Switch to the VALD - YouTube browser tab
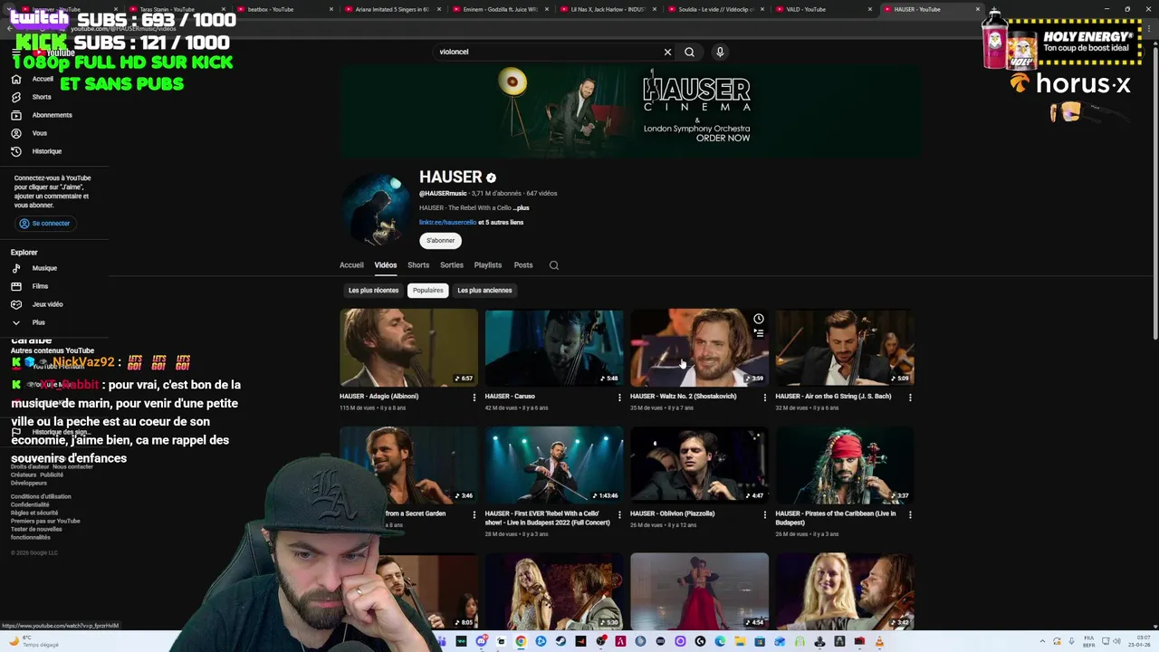This screenshot has width=1159, height=652. (806, 9)
